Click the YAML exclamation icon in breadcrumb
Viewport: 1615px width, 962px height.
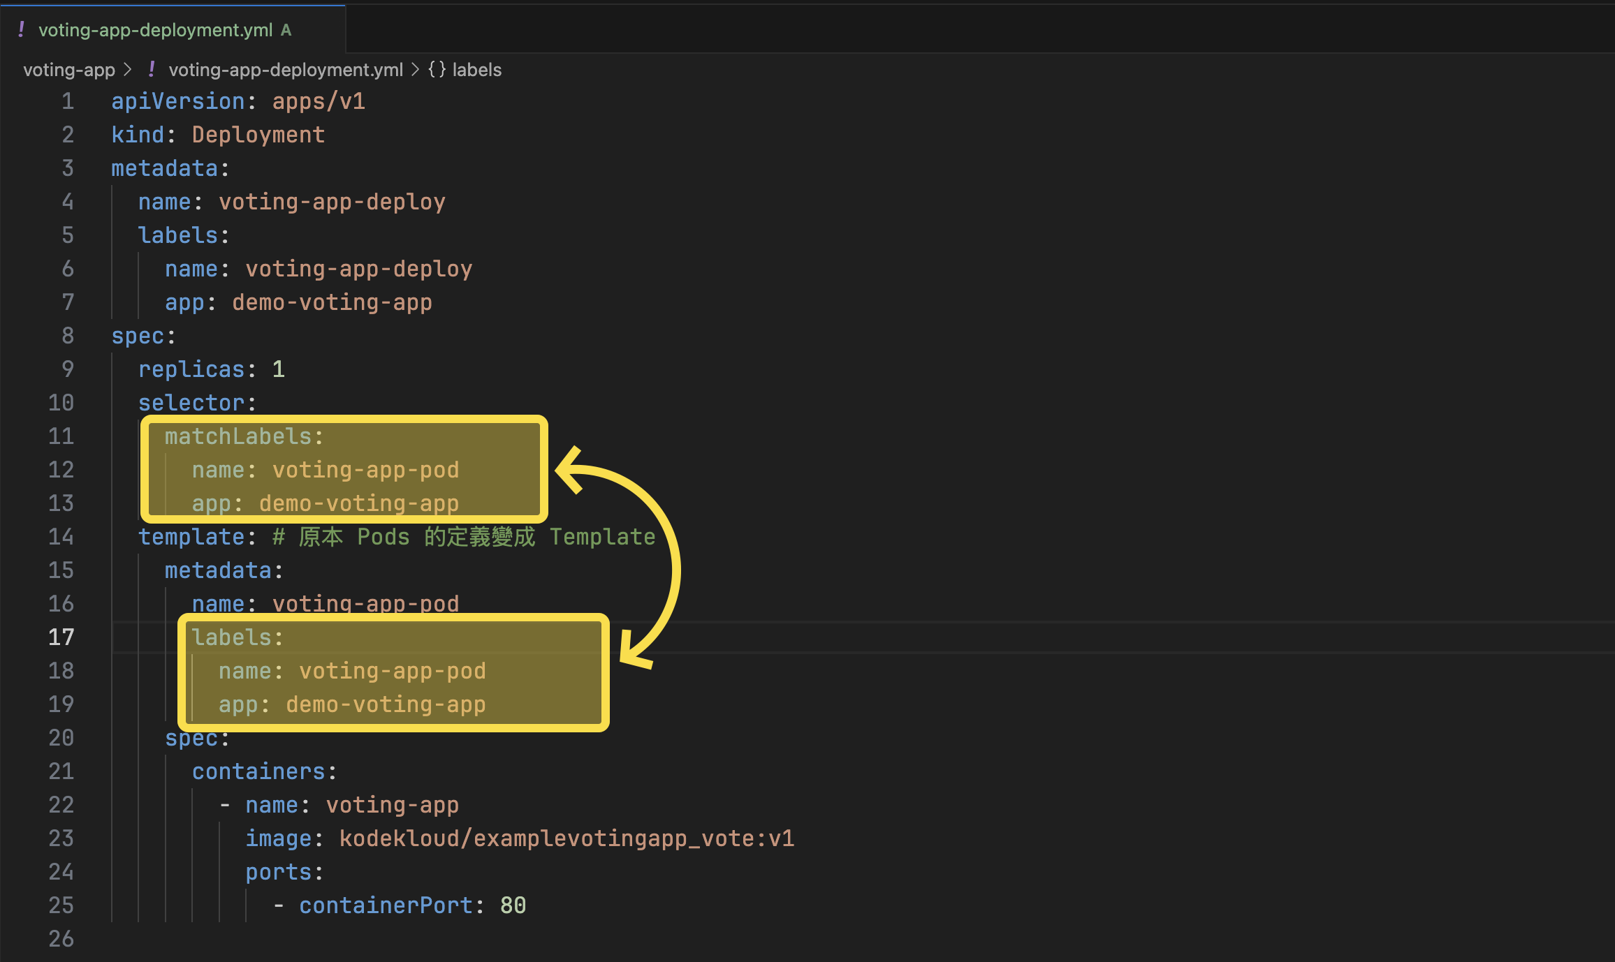[152, 69]
